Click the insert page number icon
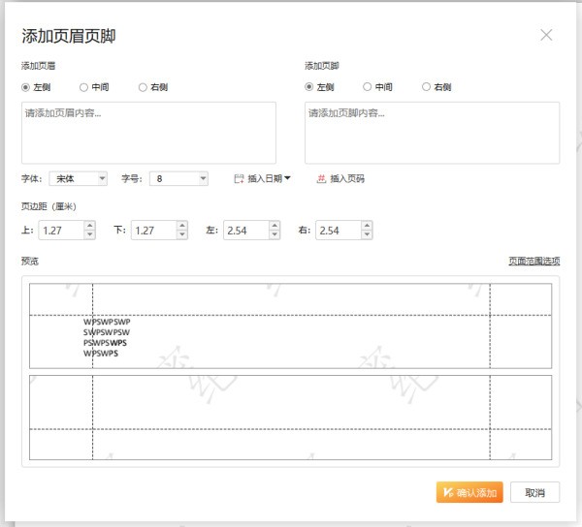 [x=322, y=178]
